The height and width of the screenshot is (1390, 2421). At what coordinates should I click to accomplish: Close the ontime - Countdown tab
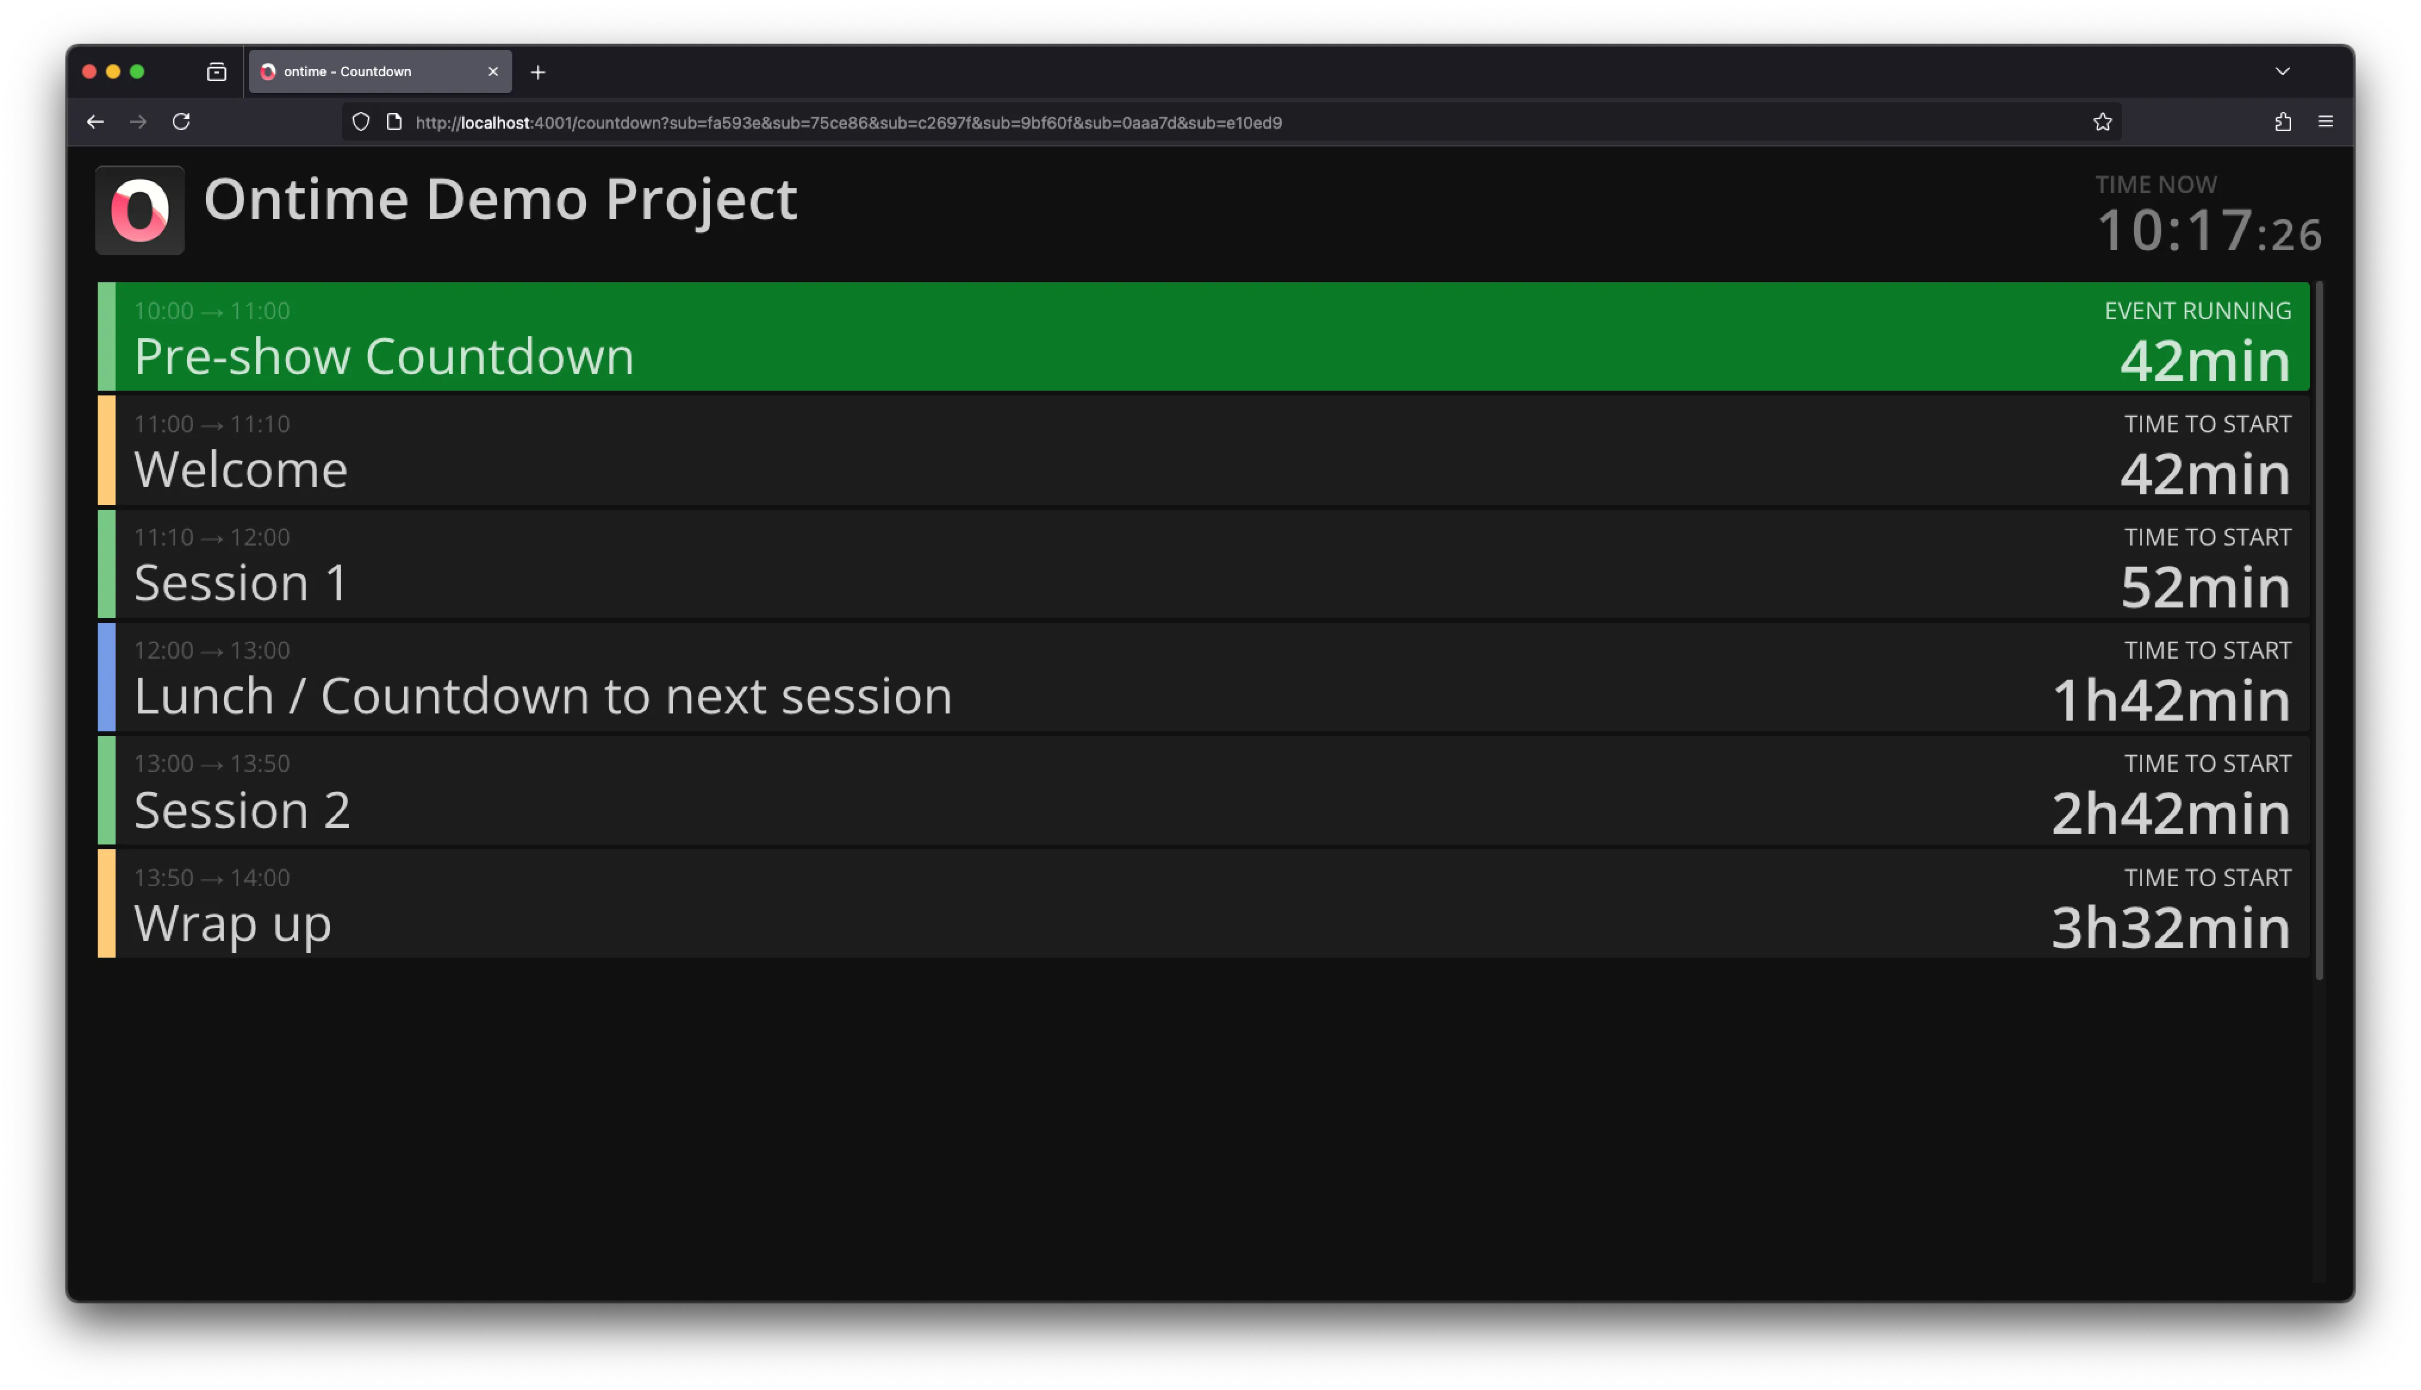point(494,71)
